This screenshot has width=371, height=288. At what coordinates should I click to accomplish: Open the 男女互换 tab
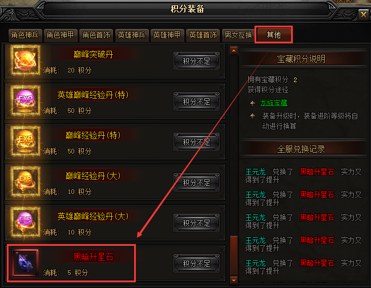pos(238,35)
